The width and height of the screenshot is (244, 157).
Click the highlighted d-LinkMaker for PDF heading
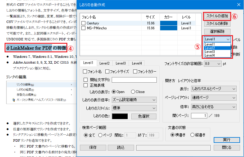36,48
